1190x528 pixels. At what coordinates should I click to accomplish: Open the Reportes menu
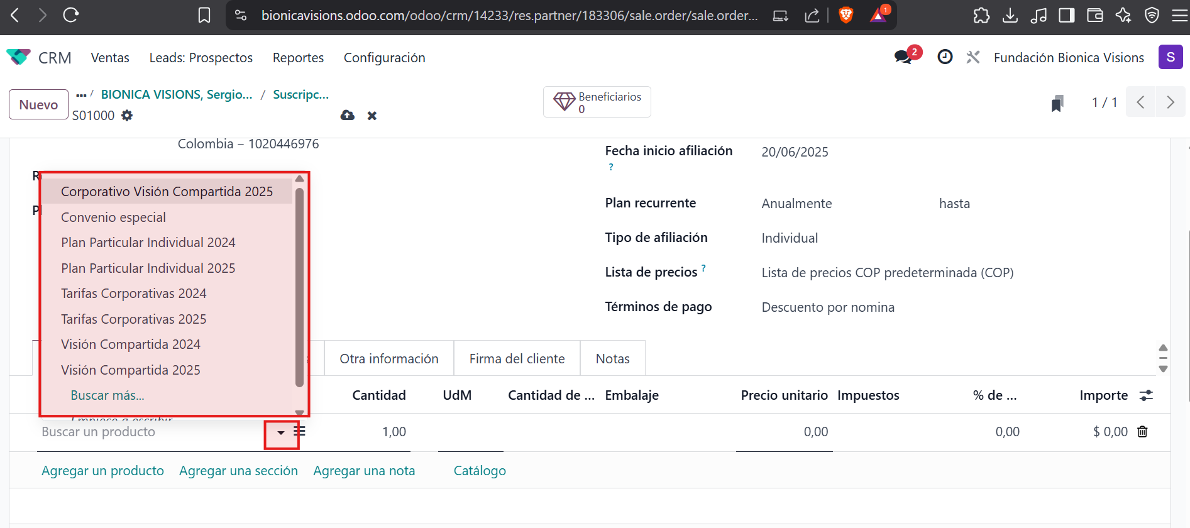pyautogui.click(x=298, y=58)
